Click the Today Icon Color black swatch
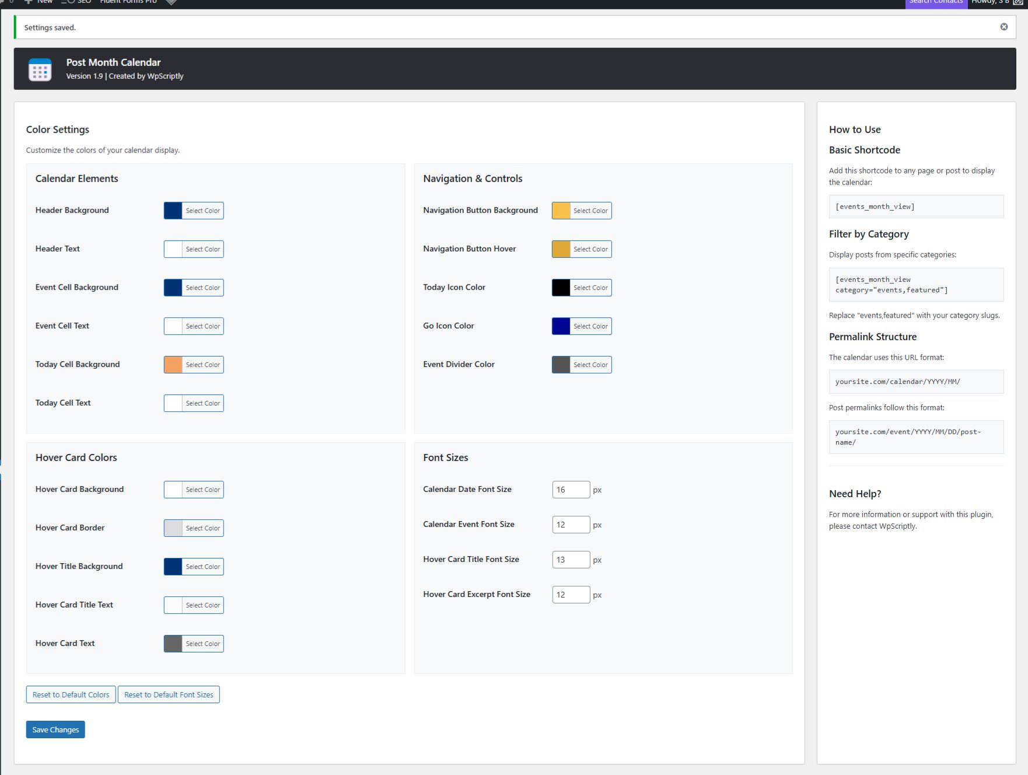1028x775 pixels. click(561, 288)
